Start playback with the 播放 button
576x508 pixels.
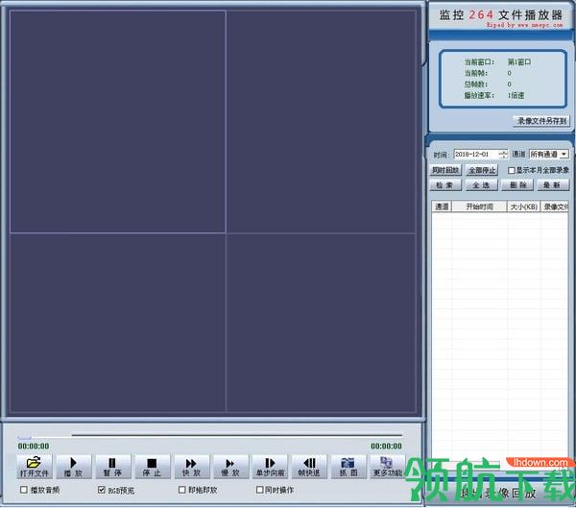tap(74, 467)
